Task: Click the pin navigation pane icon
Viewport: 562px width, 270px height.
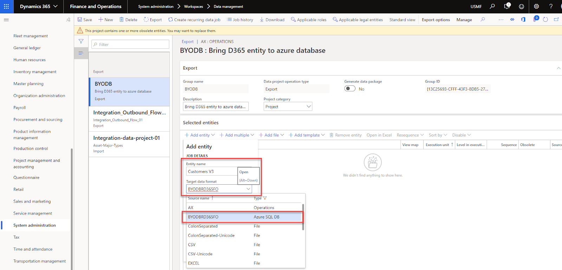Action: click(68, 20)
